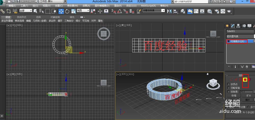Switch to the Display command panel tab
Screen dimensions: 255x120
point(249,26)
